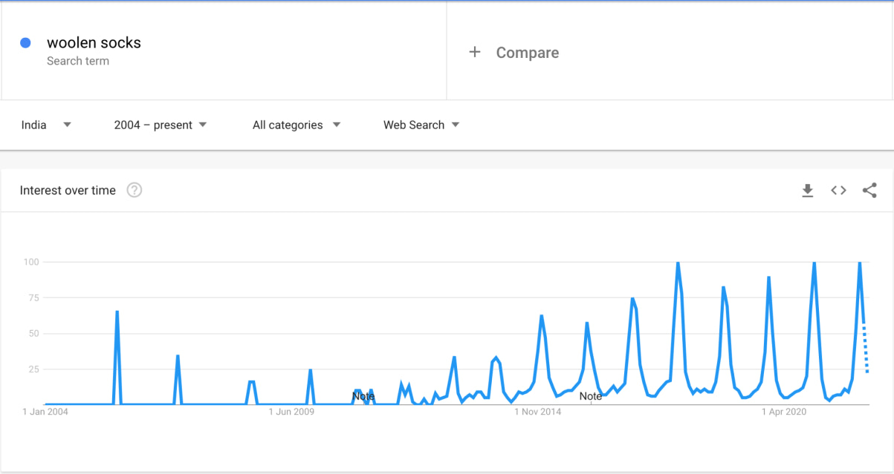Viewport: 894px width, 474px height.
Task: Click the 1 Jan 2004 axis label
Action: pos(45,412)
